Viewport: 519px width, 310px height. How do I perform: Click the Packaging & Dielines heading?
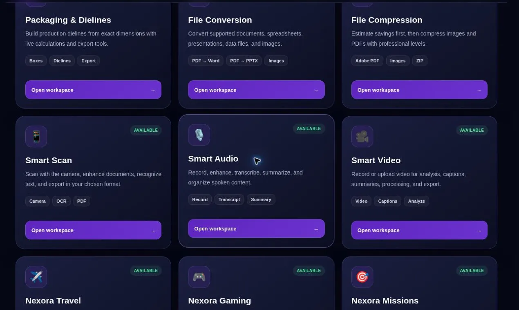coord(68,20)
